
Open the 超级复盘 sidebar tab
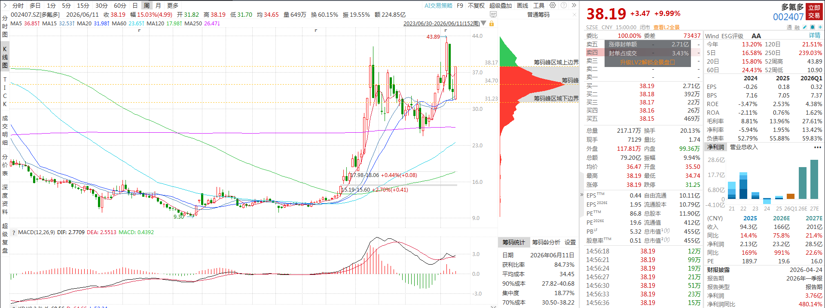click(5, 238)
